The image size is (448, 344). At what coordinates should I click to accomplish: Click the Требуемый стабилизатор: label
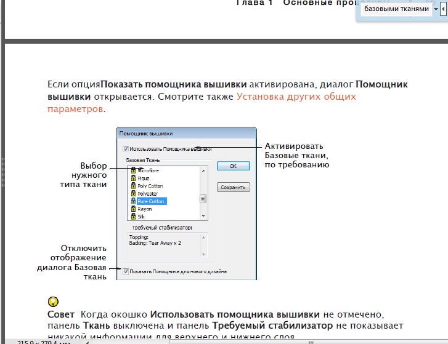pyautogui.click(x=162, y=228)
